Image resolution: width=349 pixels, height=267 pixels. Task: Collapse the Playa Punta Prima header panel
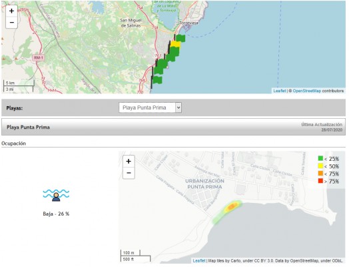click(173, 127)
